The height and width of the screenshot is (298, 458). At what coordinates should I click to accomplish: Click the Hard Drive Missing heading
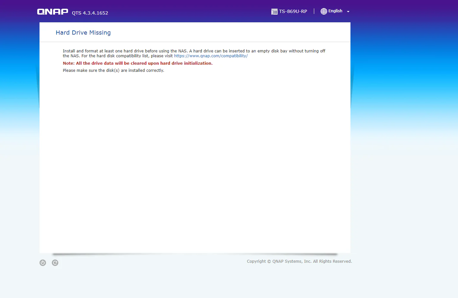click(83, 33)
